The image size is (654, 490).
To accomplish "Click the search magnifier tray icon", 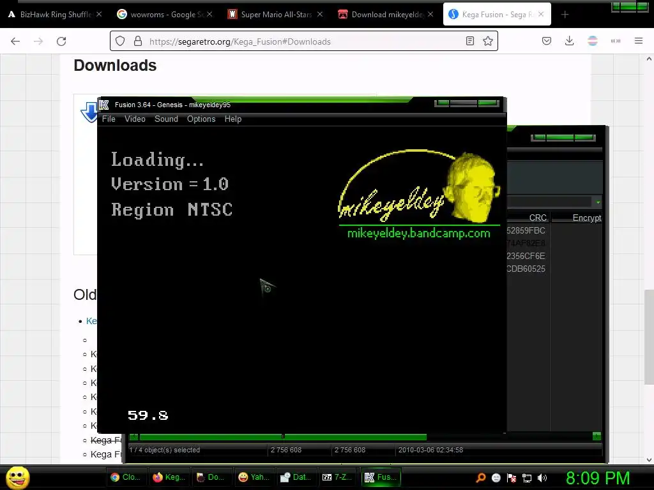I will pos(481,478).
